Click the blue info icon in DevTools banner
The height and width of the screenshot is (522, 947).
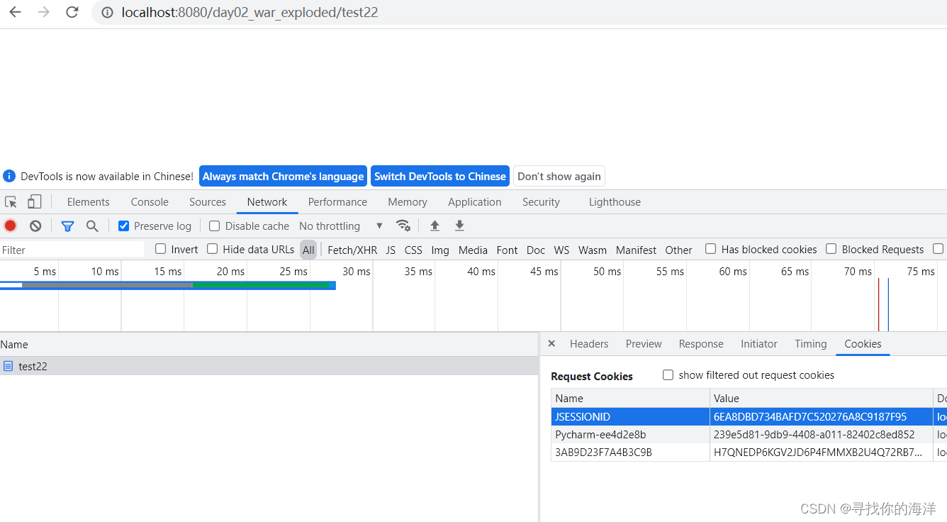pos(9,176)
